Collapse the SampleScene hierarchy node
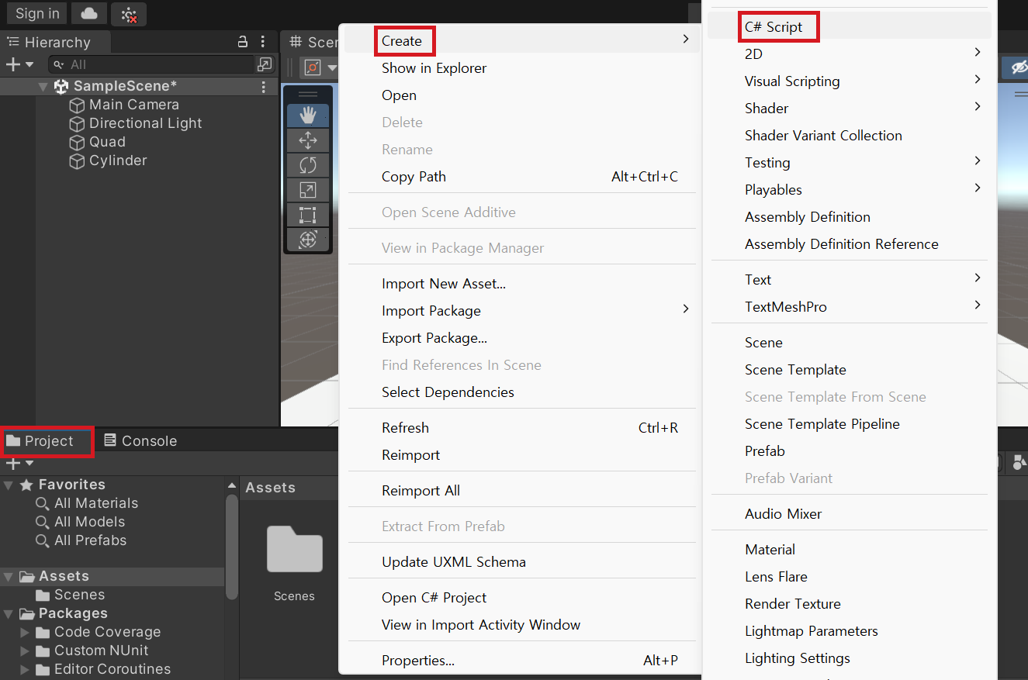The width and height of the screenshot is (1028, 680). pos(43,86)
